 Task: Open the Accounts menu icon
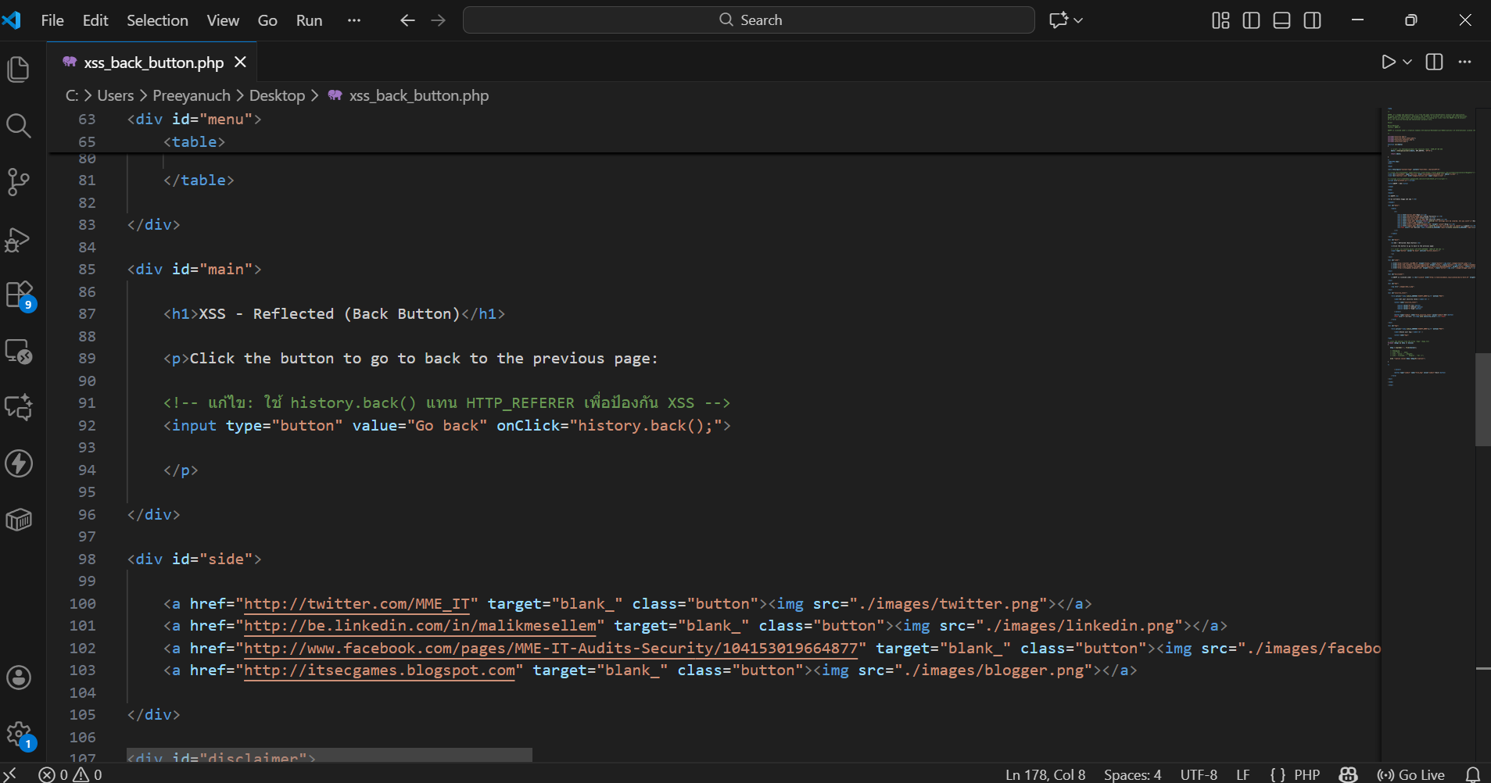point(19,678)
